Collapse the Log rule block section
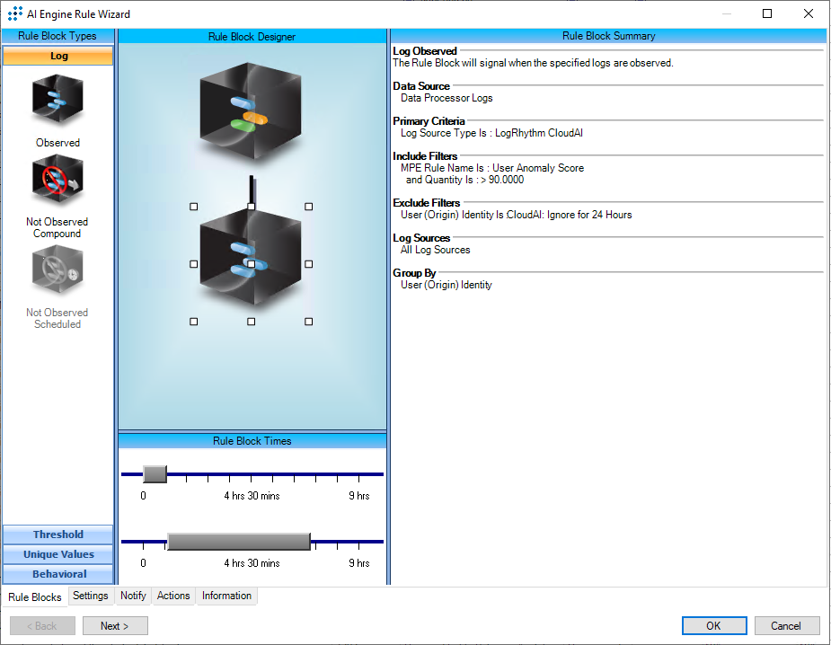Image resolution: width=831 pixels, height=645 pixels. pyautogui.click(x=58, y=56)
